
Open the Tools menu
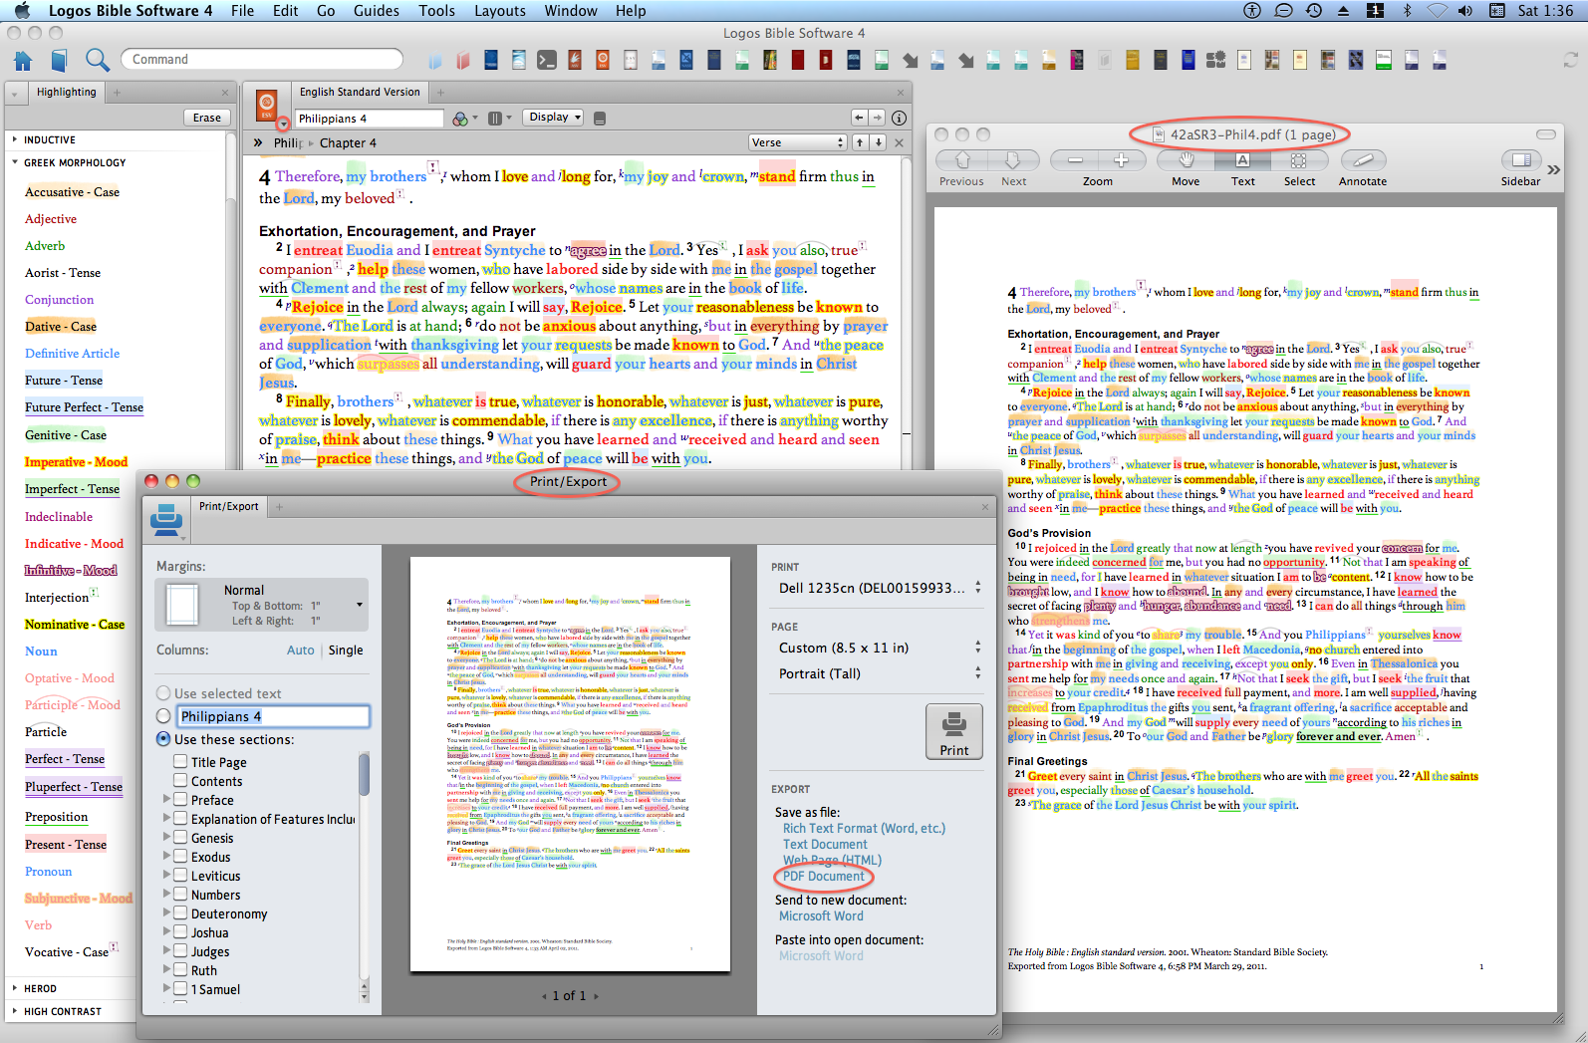(x=436, y=11)
